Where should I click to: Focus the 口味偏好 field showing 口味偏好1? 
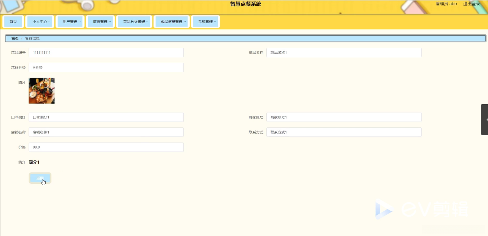(x=106, y=117)
